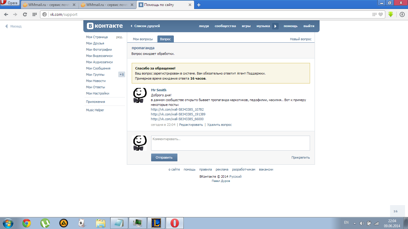Viewport: 408px width, 229px height.
Task: Click "Удалить вопрос" link
Action: pyautogui.click(x=219, y=125)
